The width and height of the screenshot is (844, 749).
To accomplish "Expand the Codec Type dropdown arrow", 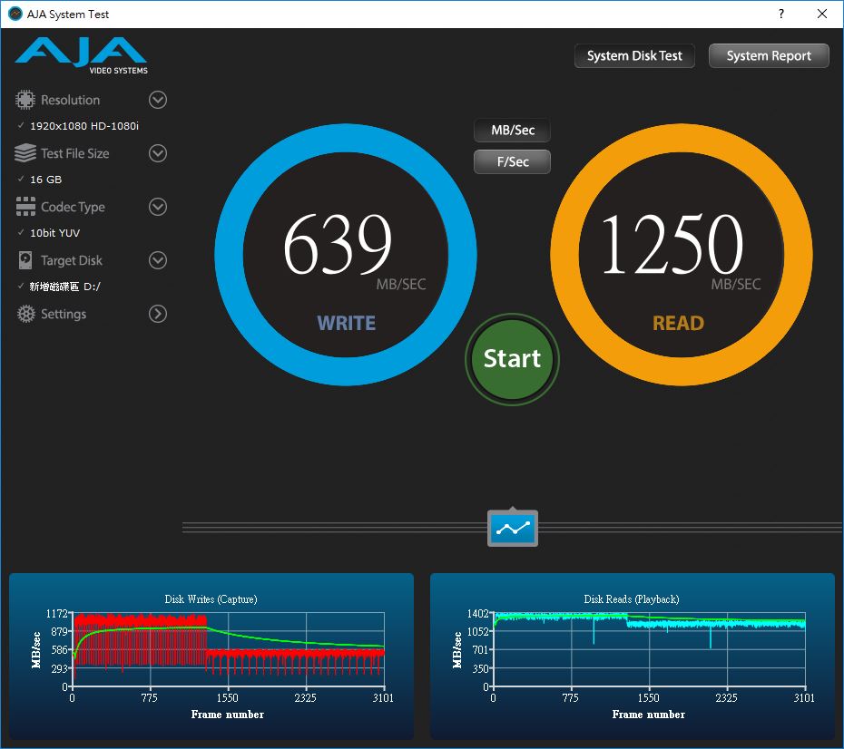I will (158, 207).
